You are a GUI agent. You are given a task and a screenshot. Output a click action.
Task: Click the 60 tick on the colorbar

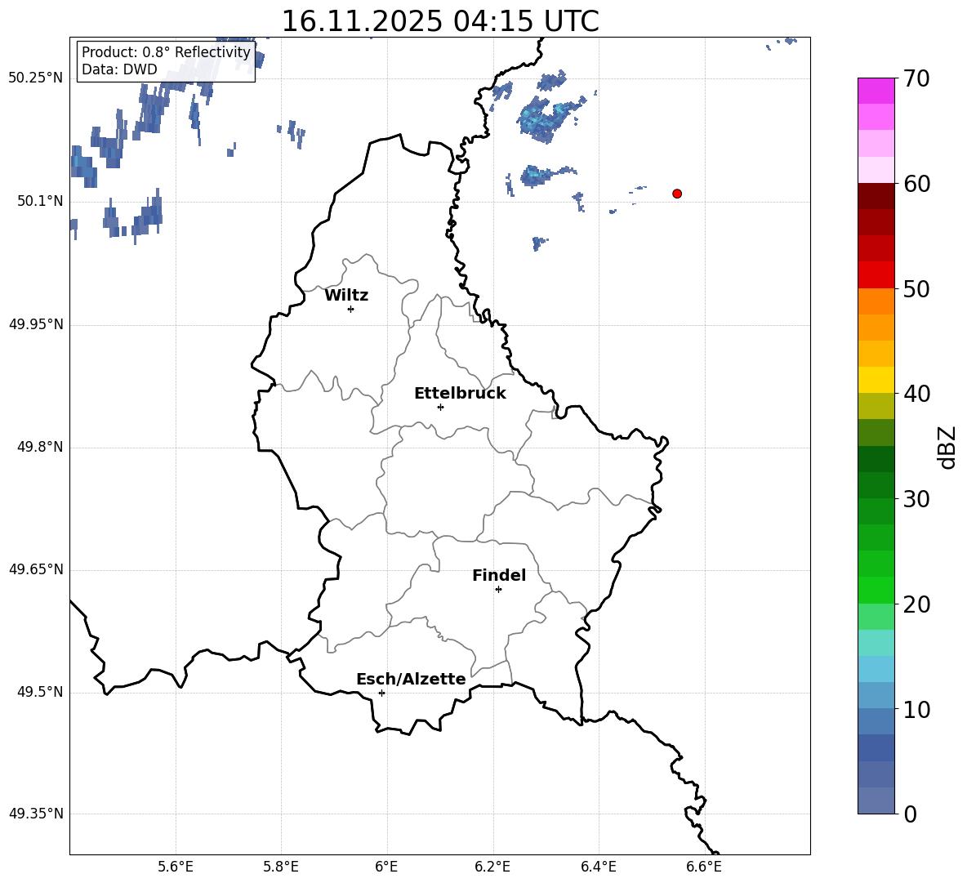click(916, 184)
